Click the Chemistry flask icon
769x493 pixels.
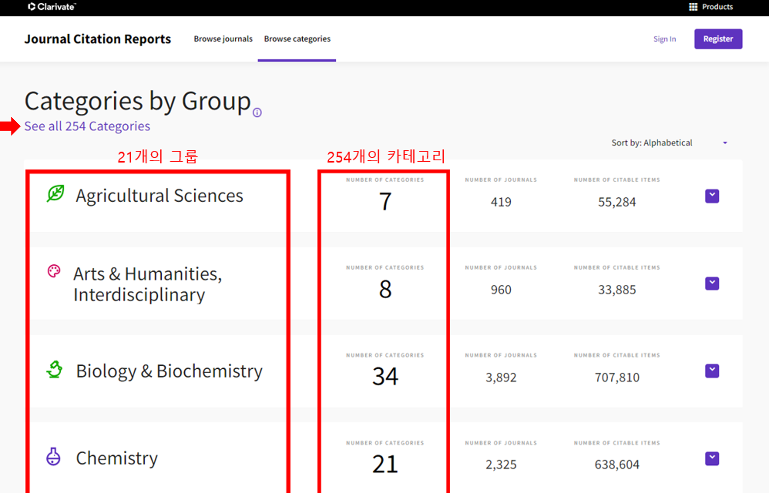pos(53,457)
